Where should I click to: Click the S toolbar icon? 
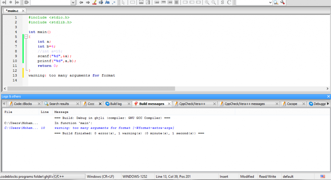222,2
